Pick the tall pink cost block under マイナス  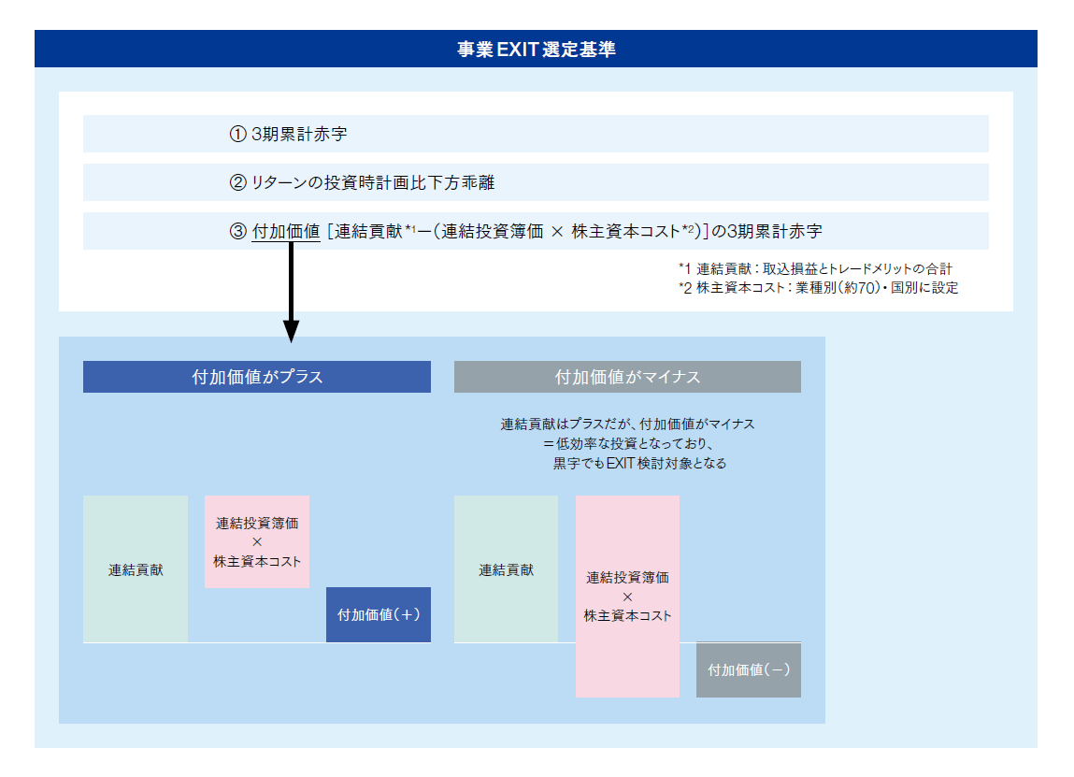pyautogui.click(x=627, y=597)
